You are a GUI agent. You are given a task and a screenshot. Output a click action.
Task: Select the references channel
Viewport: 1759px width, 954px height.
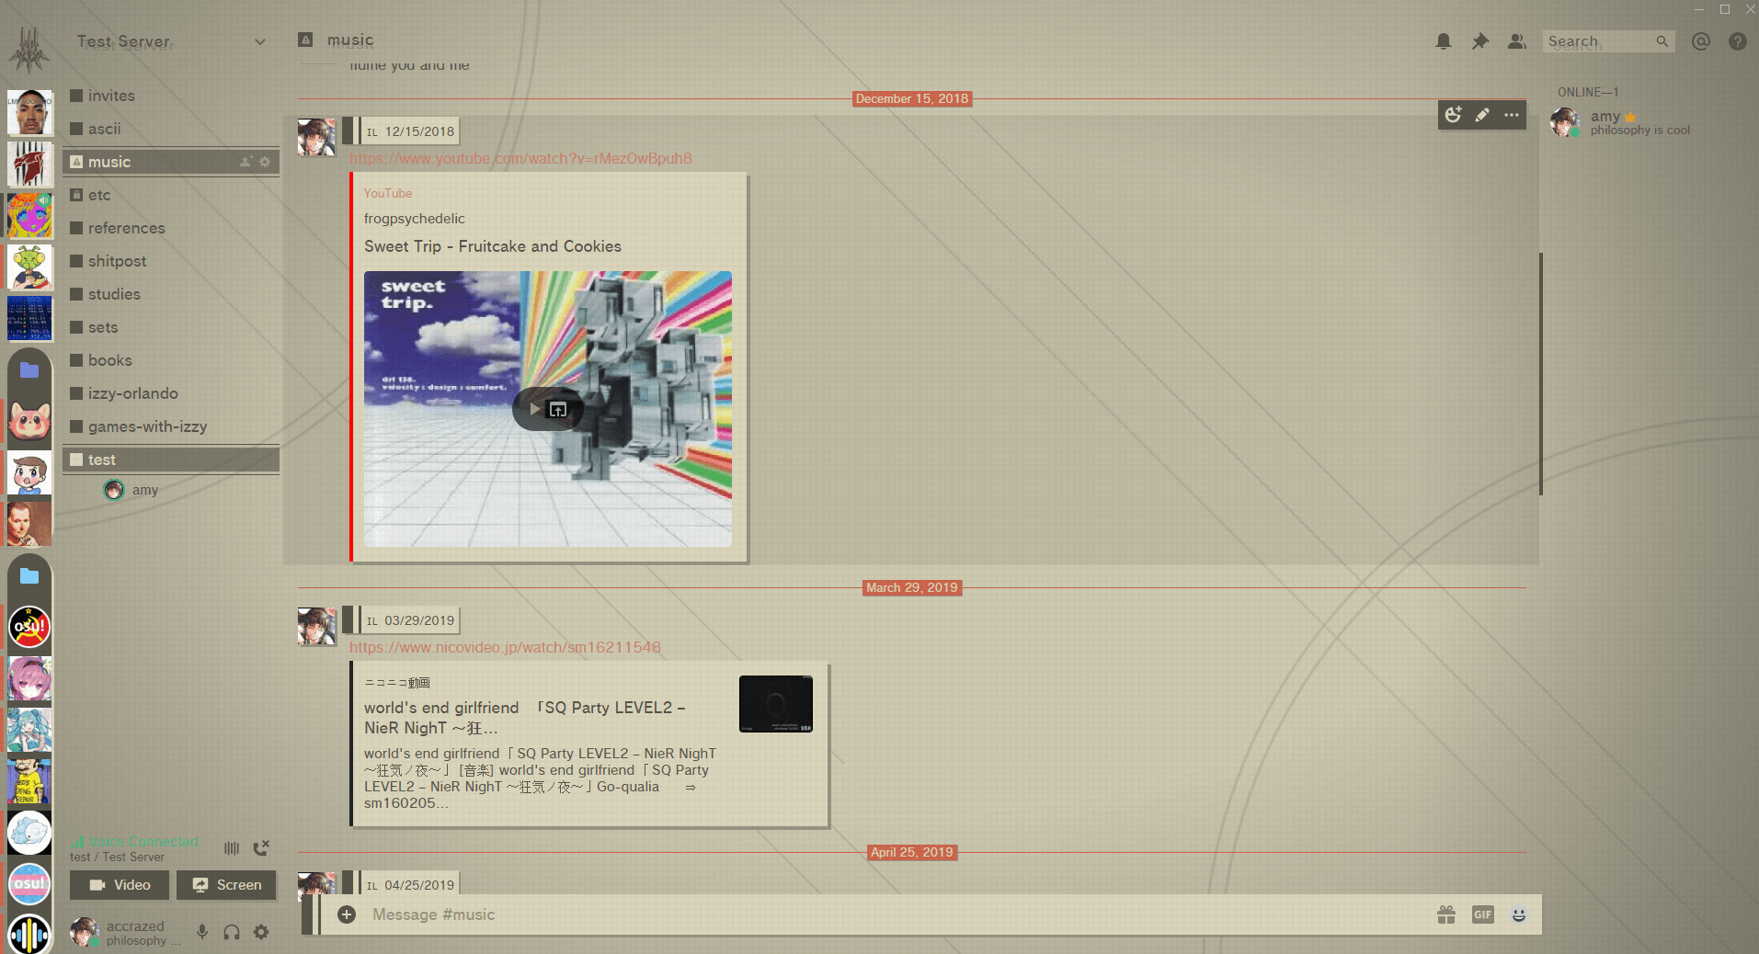pyautogui.click(x=127, y=228)
